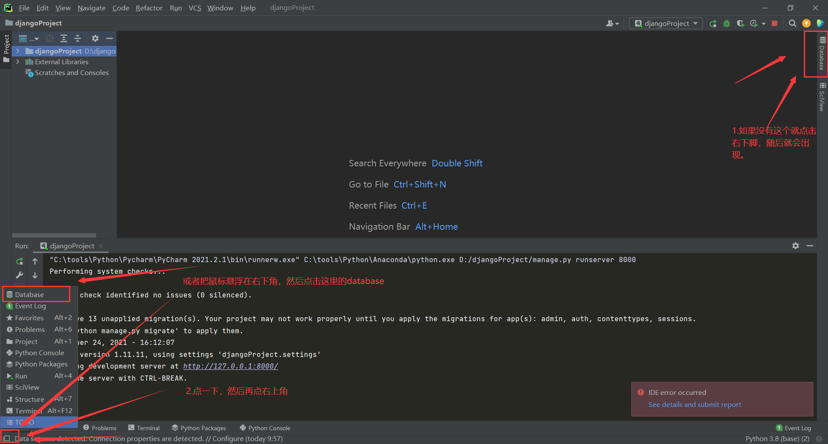Run with Coverage icon
Viewport: 828px width, 444px height.
tap(740, 23)
